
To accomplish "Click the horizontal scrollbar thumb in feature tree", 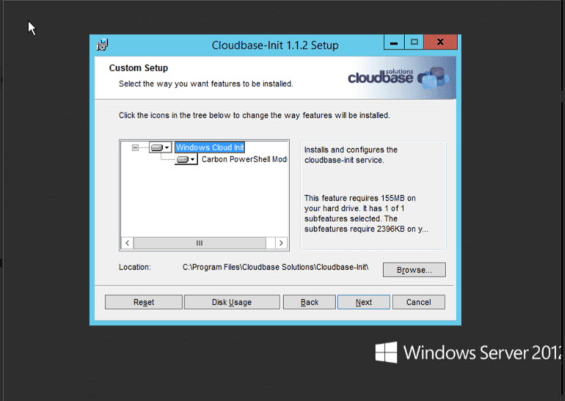I will point(200,243).
